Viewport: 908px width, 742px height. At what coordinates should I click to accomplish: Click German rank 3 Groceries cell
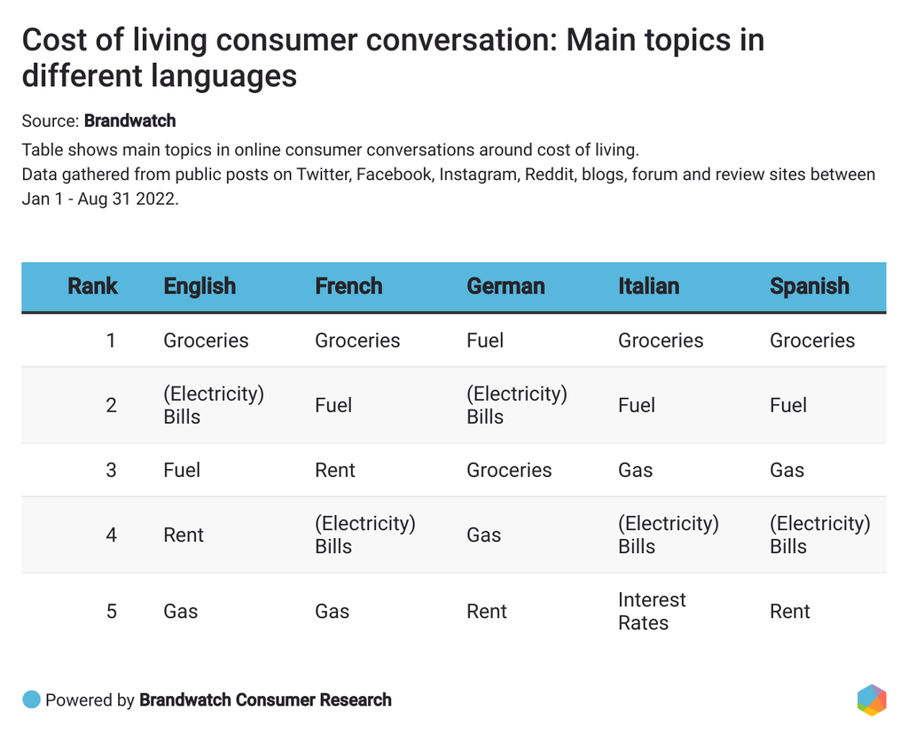(x=509, y=470)
